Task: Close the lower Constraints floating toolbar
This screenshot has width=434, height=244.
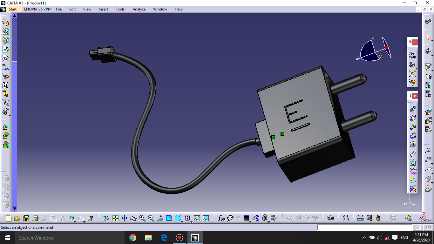Action: point(415,96)
